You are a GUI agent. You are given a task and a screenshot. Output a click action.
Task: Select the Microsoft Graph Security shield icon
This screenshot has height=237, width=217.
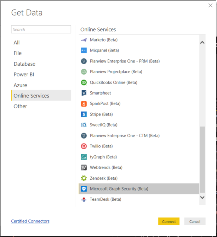tap(84, 189)
